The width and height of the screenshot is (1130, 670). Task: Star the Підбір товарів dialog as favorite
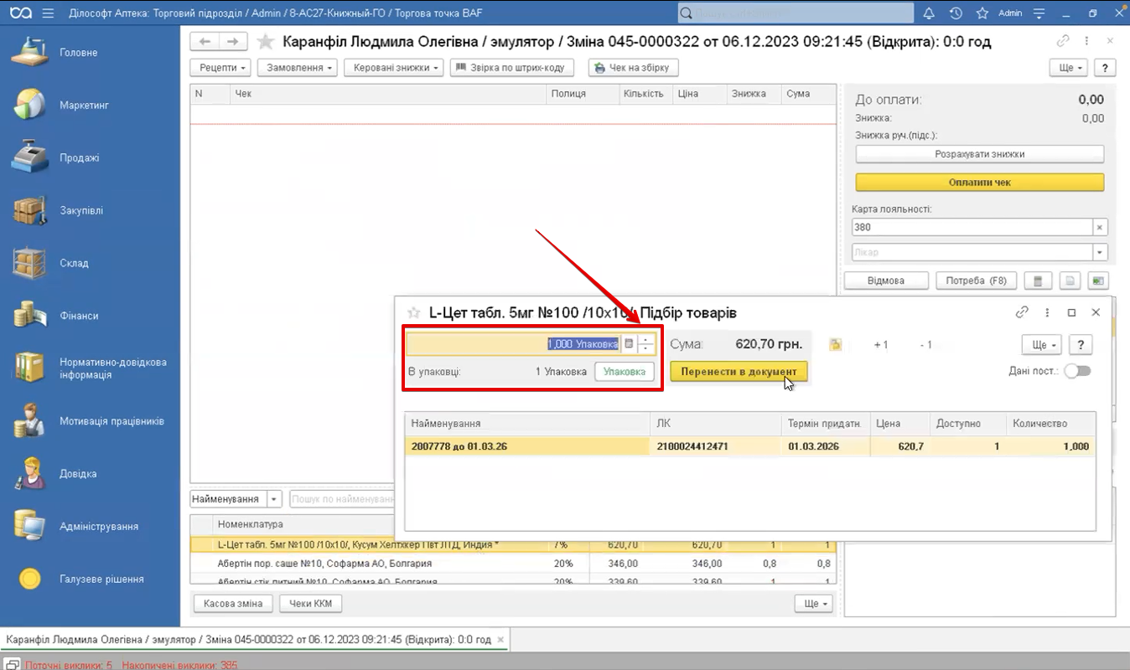click(412, 312)
